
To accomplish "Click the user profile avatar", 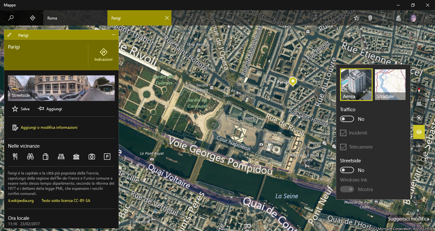I will (414, 18).
